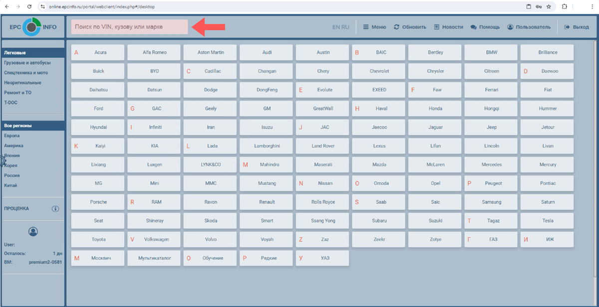
Task: Open the ПРОЦЕНКА link
Action: pyautogui.click(x=16, y=209)
